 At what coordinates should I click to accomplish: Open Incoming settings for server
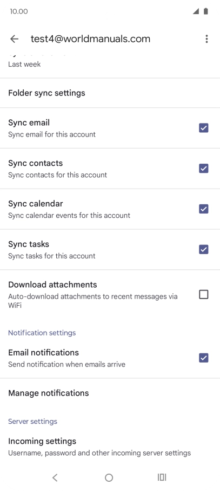point(110,447)
